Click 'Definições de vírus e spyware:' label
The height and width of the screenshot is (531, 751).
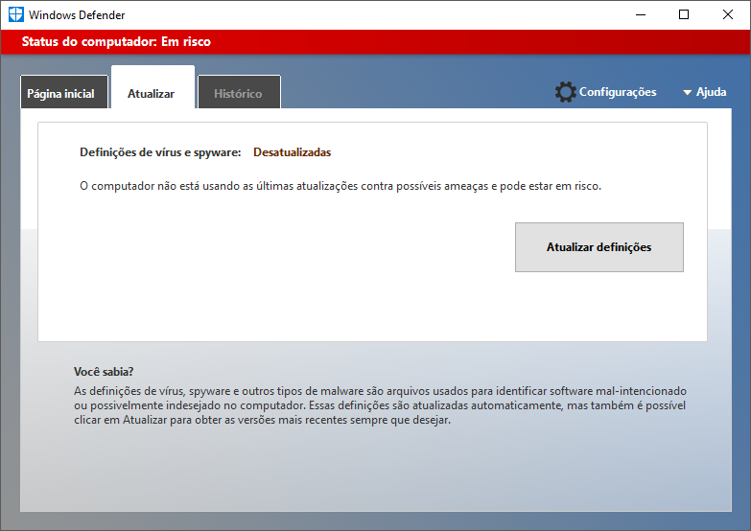160,152
